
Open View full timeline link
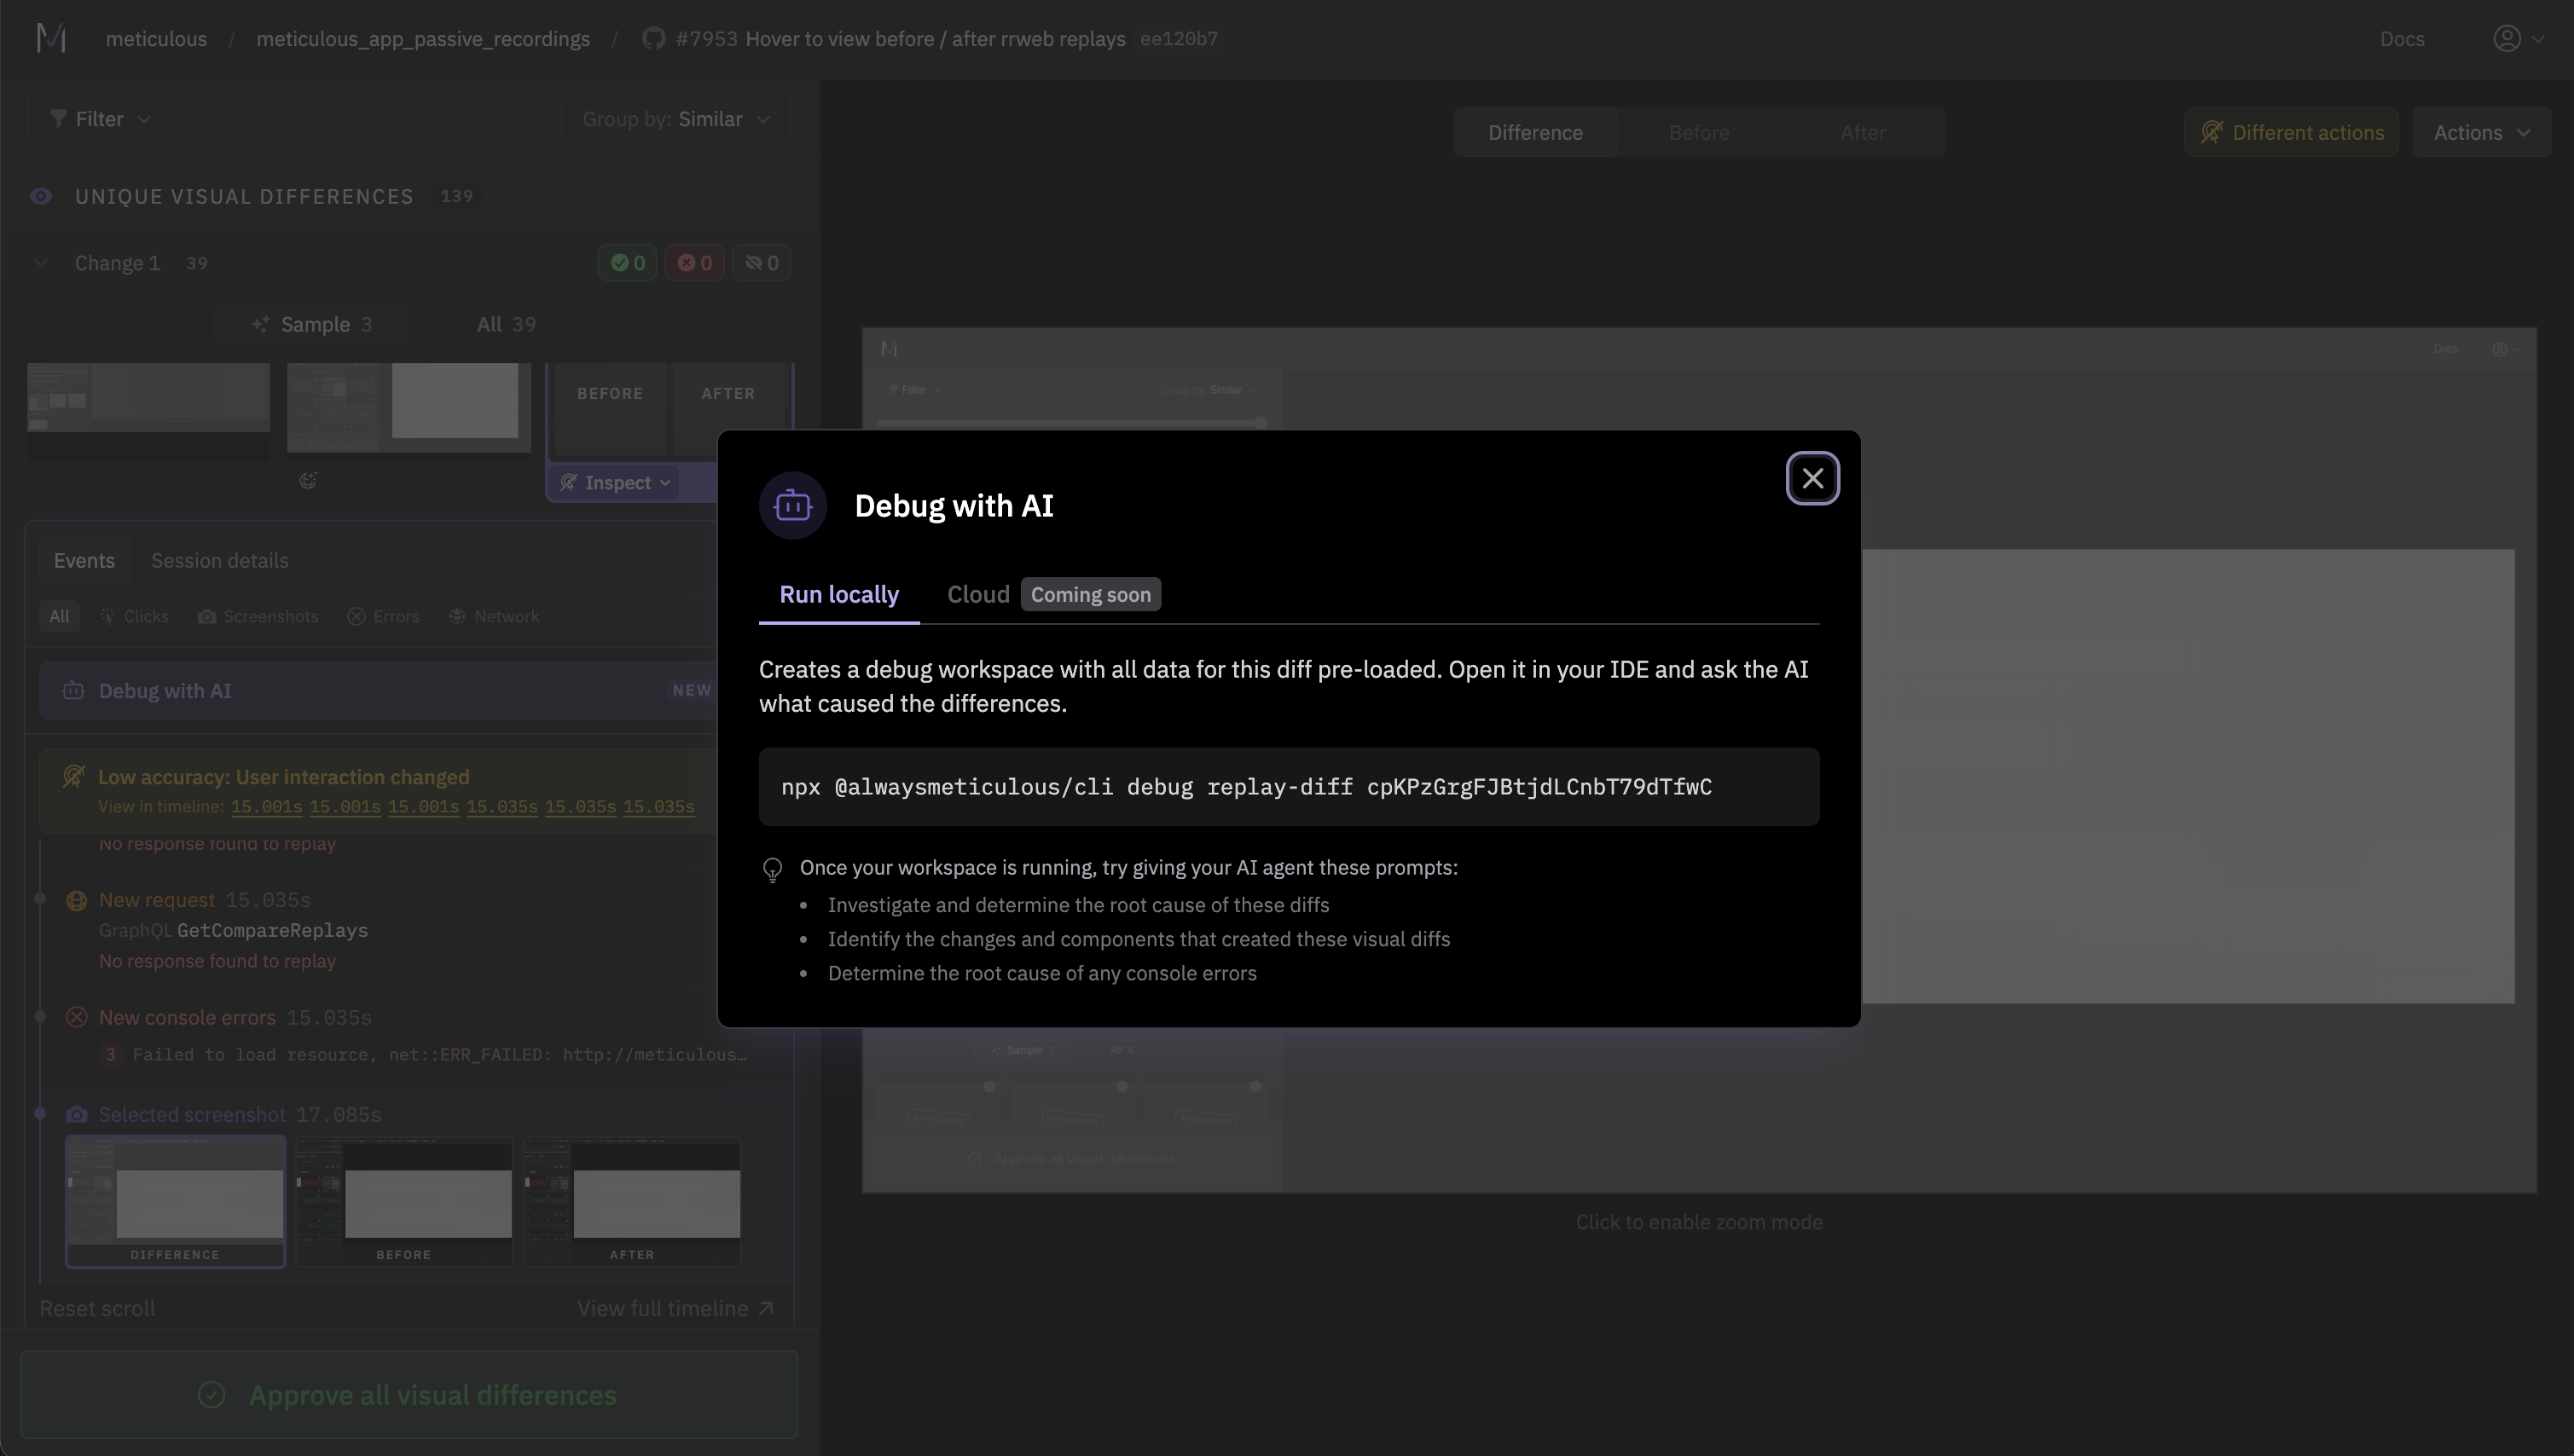click(675, 1309)
